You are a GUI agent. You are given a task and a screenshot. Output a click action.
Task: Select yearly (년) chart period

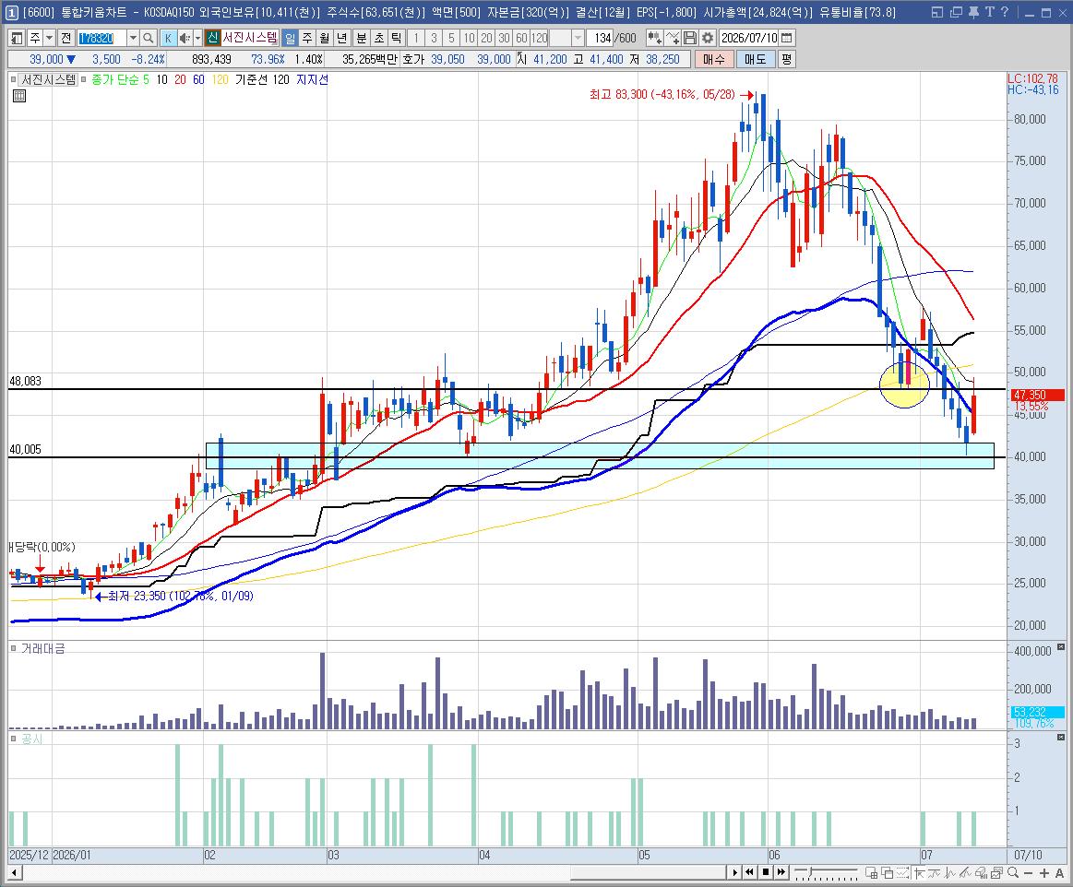342,39
